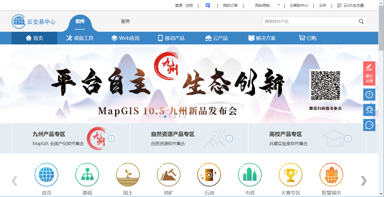Open the customer service headset icon

[369, 110]
